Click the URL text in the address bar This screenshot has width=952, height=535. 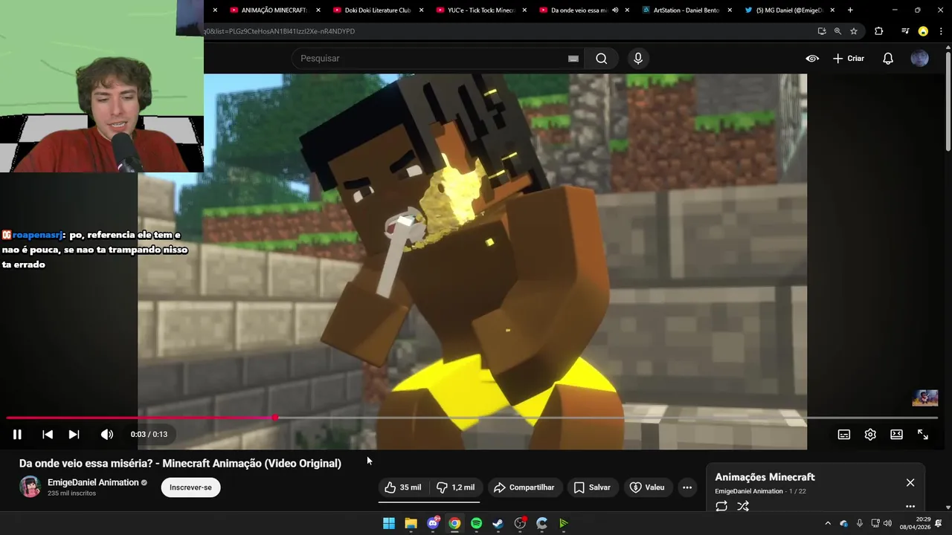click(280, 31)
